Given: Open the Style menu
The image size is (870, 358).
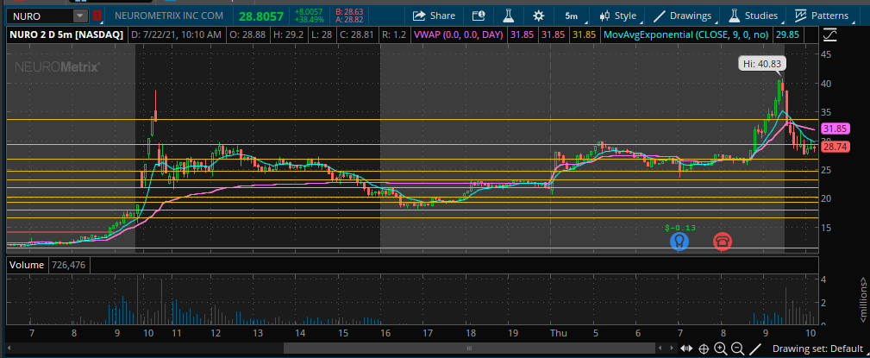Looking at the screenshot, I should [617, 16].
